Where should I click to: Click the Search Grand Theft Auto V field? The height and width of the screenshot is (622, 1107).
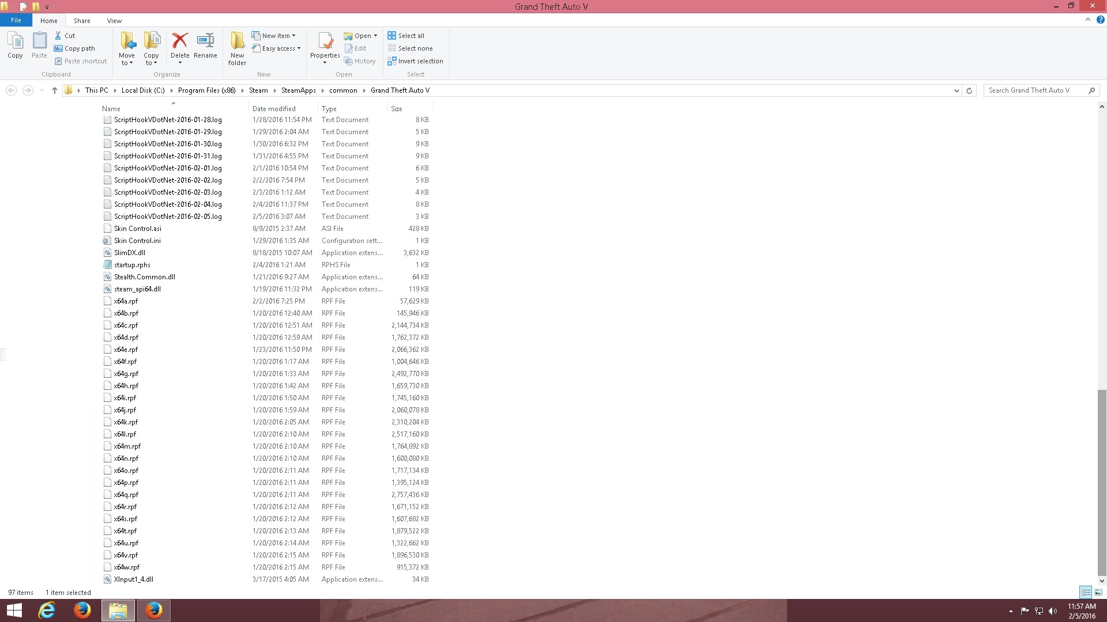(1035, 90)
